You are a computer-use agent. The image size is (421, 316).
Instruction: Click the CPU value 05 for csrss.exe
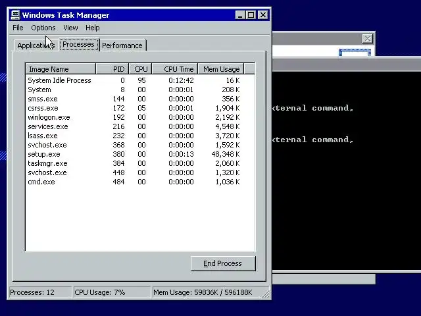coord(141,108)
